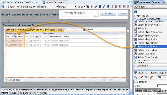Select the Select One Choice component
The image size is (167, 95).
[x=150, y=46]
